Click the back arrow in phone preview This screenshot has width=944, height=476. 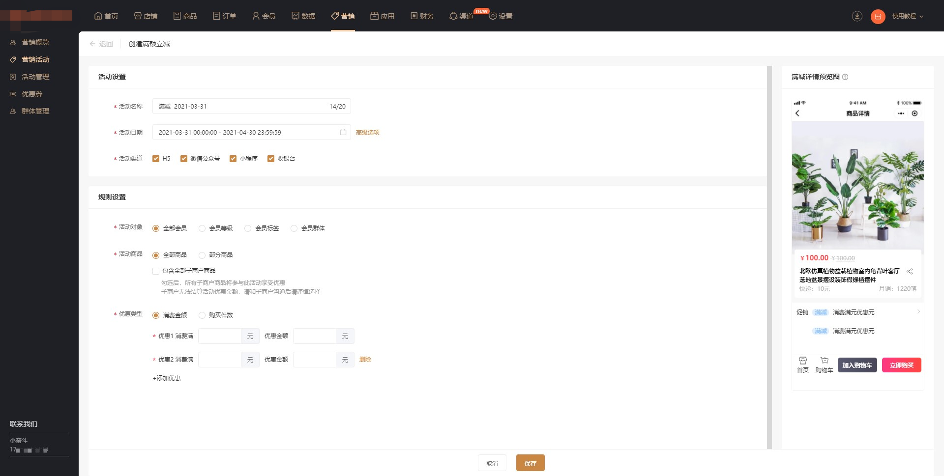[x=797, y=113]
